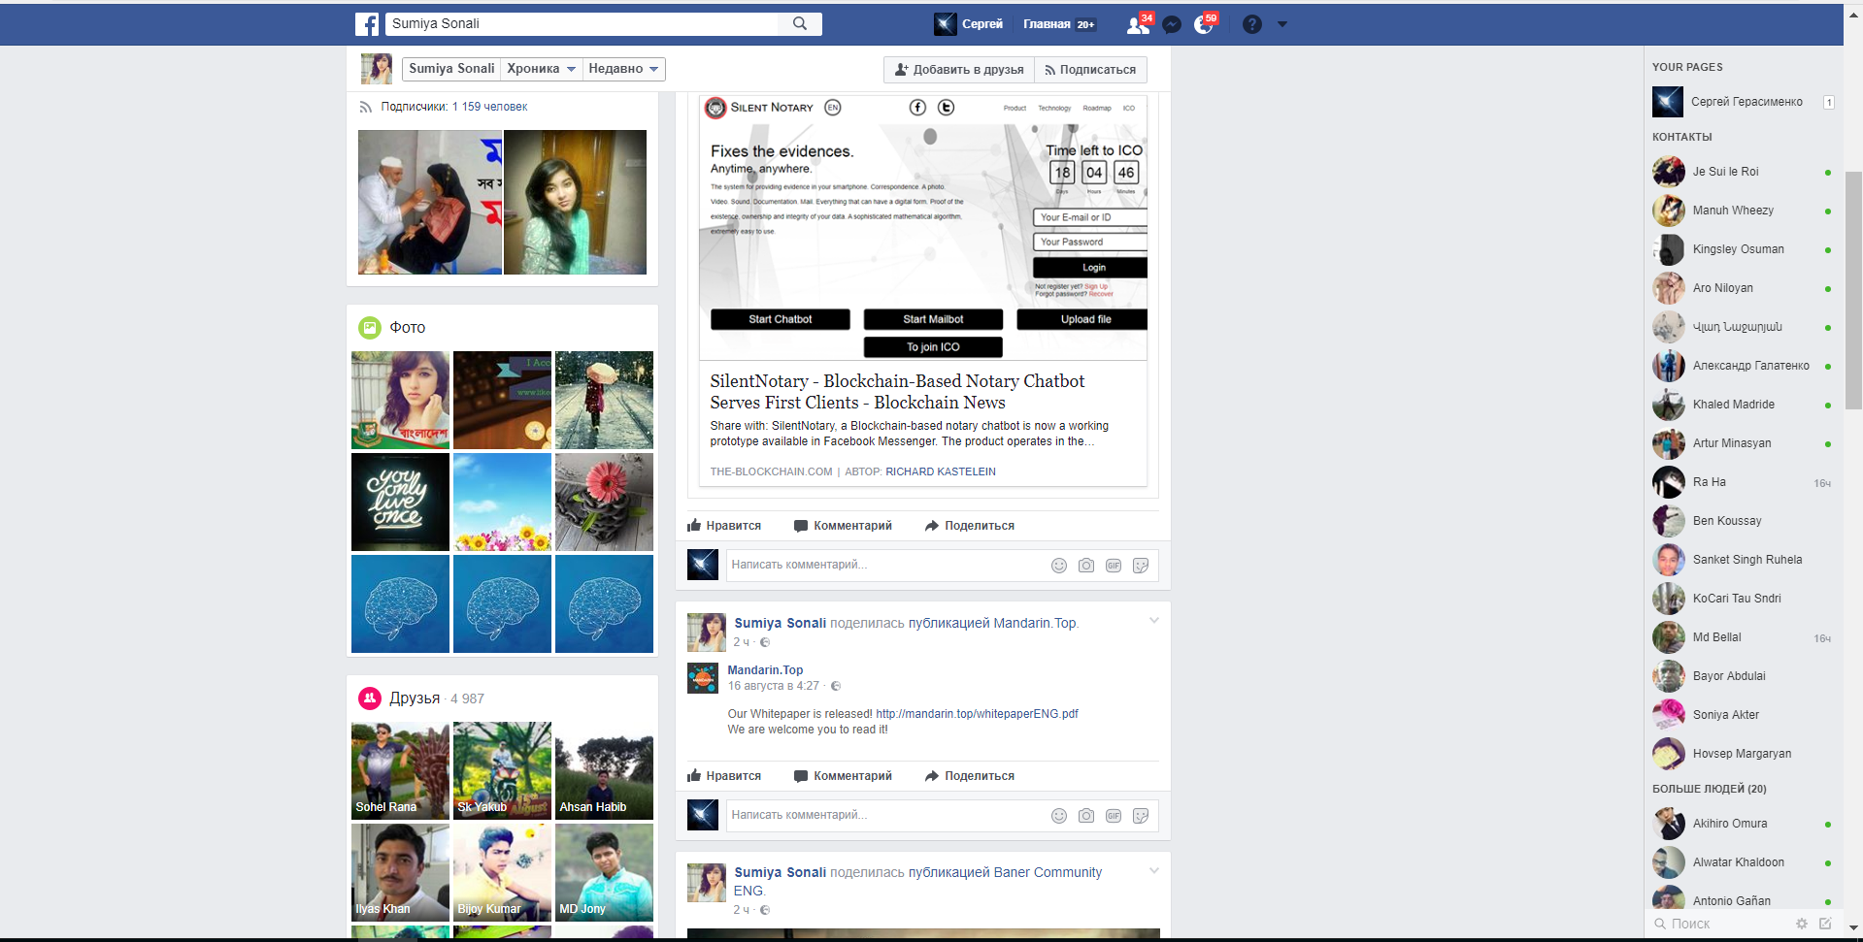Open the Messenger icon in top bar
The image size is (1863, 942).
tap(1172, 24)
